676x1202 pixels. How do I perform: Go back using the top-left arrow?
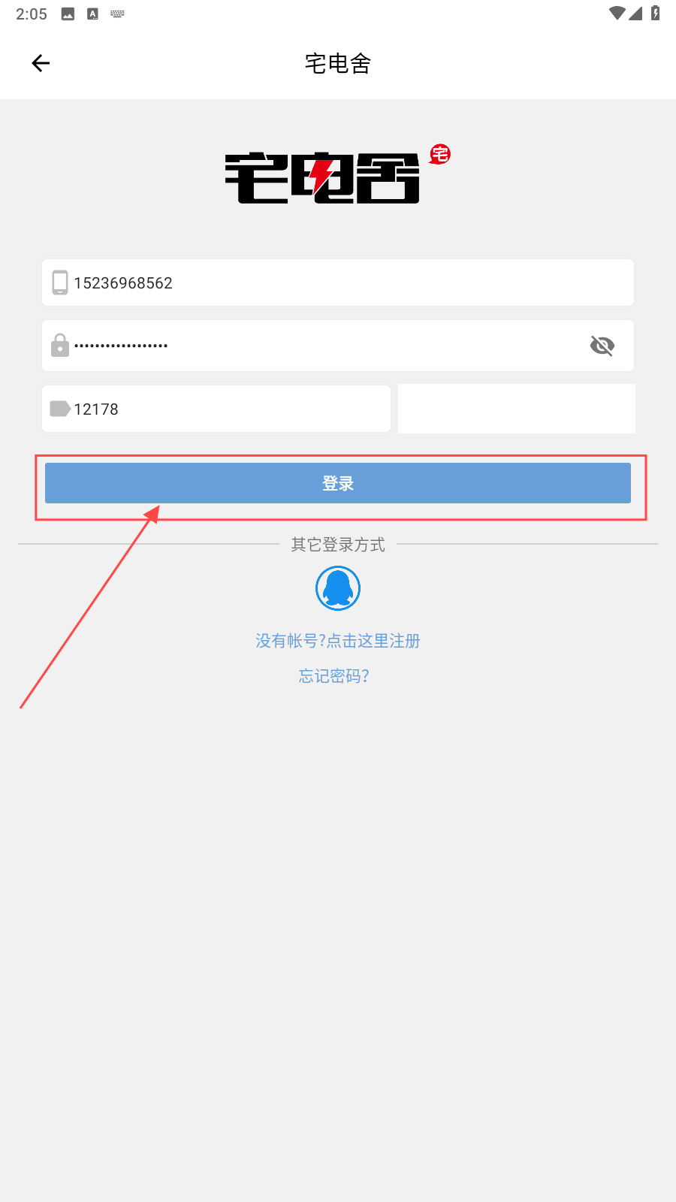[x=41, y=63]
